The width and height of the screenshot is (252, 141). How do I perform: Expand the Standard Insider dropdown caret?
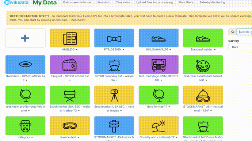(x=215, y=50)
